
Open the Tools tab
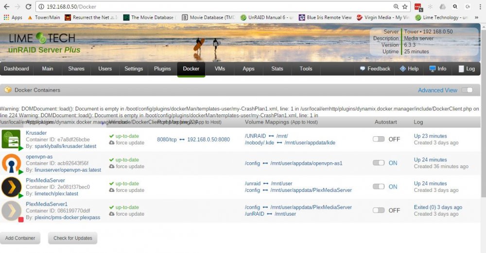[306, 69]
